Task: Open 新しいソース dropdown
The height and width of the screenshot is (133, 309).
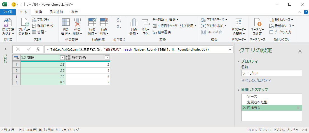Action: (x=281, y=20)
